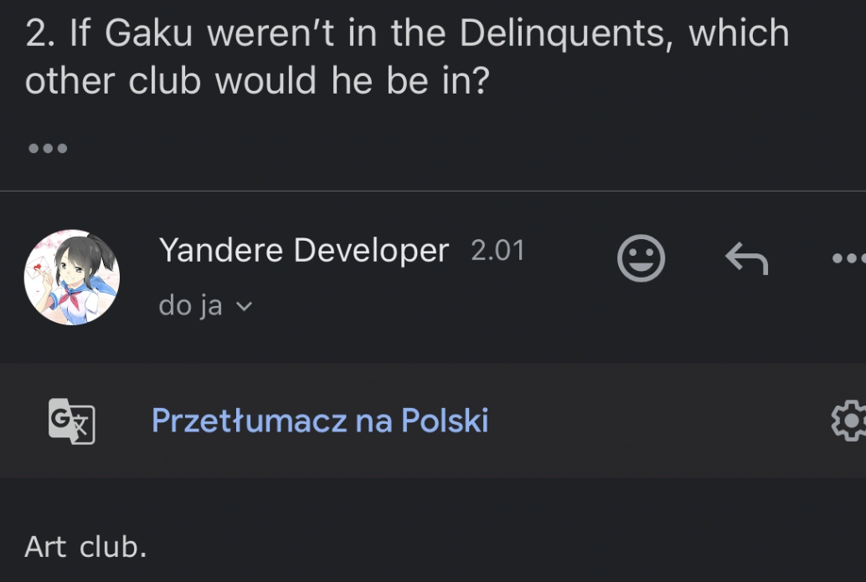Open translation settings gear
866x582 pixels.
coord(848,421)
